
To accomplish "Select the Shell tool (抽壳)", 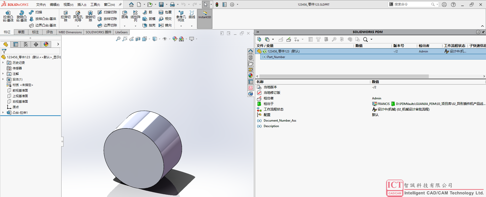I will (149, 25).
